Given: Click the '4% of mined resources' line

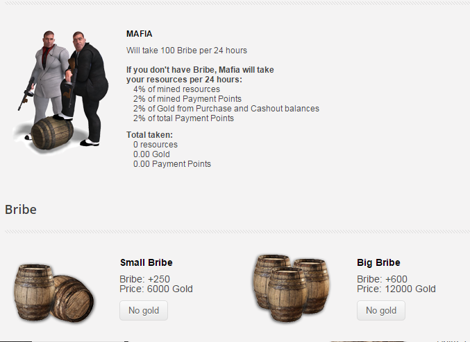Looking at the screenshot, I should (176, 89).
